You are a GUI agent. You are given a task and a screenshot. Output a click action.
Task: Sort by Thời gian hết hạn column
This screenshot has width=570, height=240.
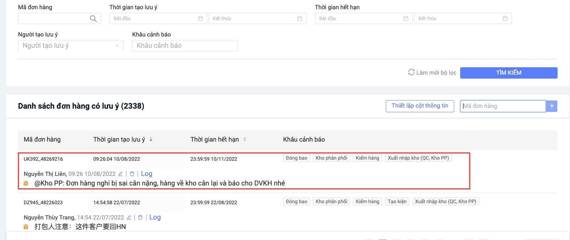pyautogui.click(x=245, y=139)
